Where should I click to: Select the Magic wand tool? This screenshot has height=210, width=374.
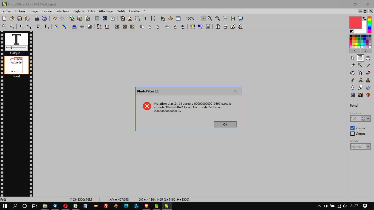pos(360,65)
